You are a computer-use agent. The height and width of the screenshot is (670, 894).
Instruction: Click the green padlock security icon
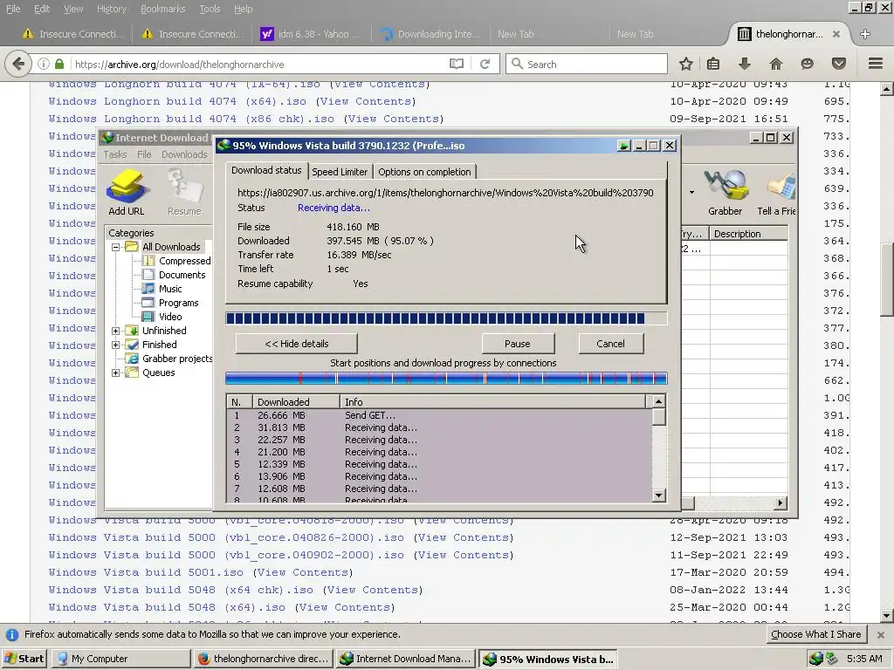(59, 64)
